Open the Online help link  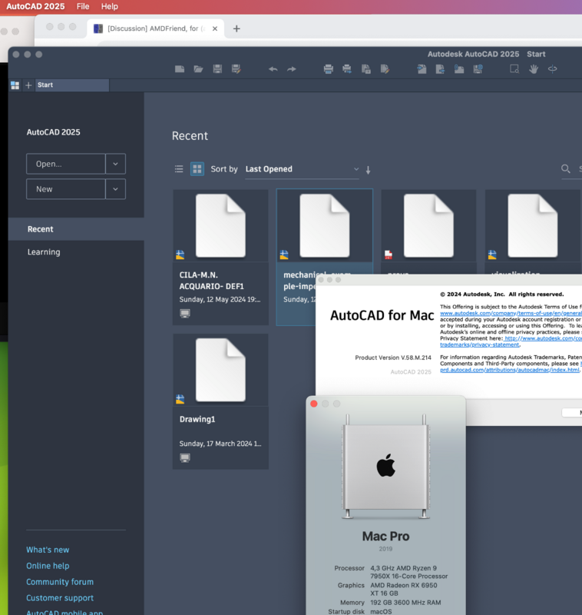point(48,566)
